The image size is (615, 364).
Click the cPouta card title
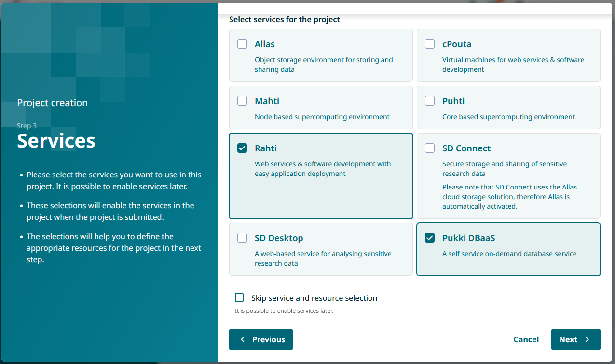(457, 44)
